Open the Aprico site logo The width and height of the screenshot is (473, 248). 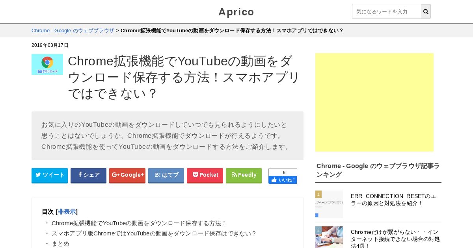pos(236,12)
